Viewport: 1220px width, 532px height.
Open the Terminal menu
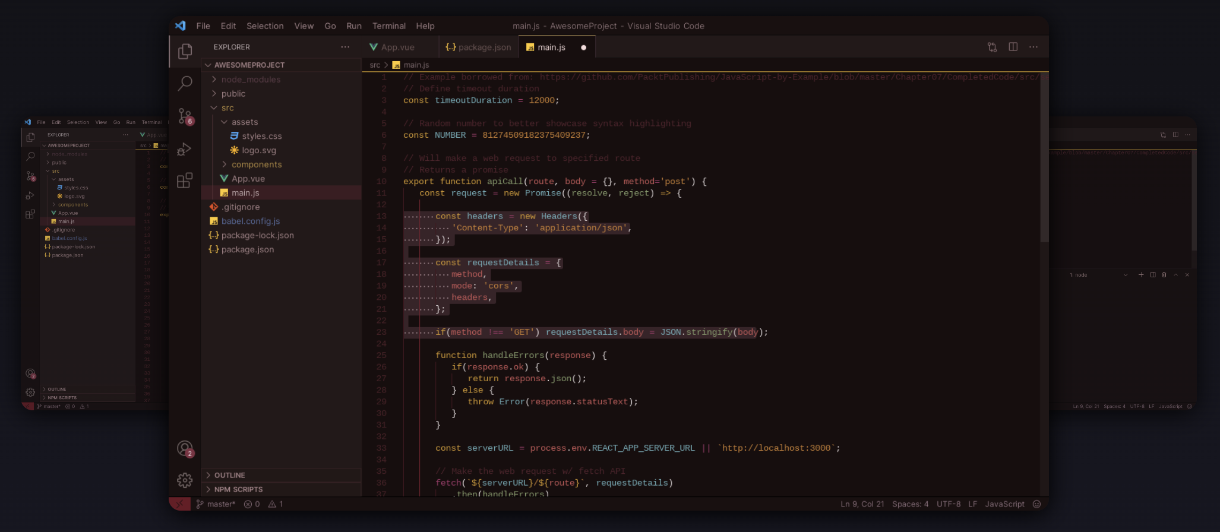(x=389, y=26)
